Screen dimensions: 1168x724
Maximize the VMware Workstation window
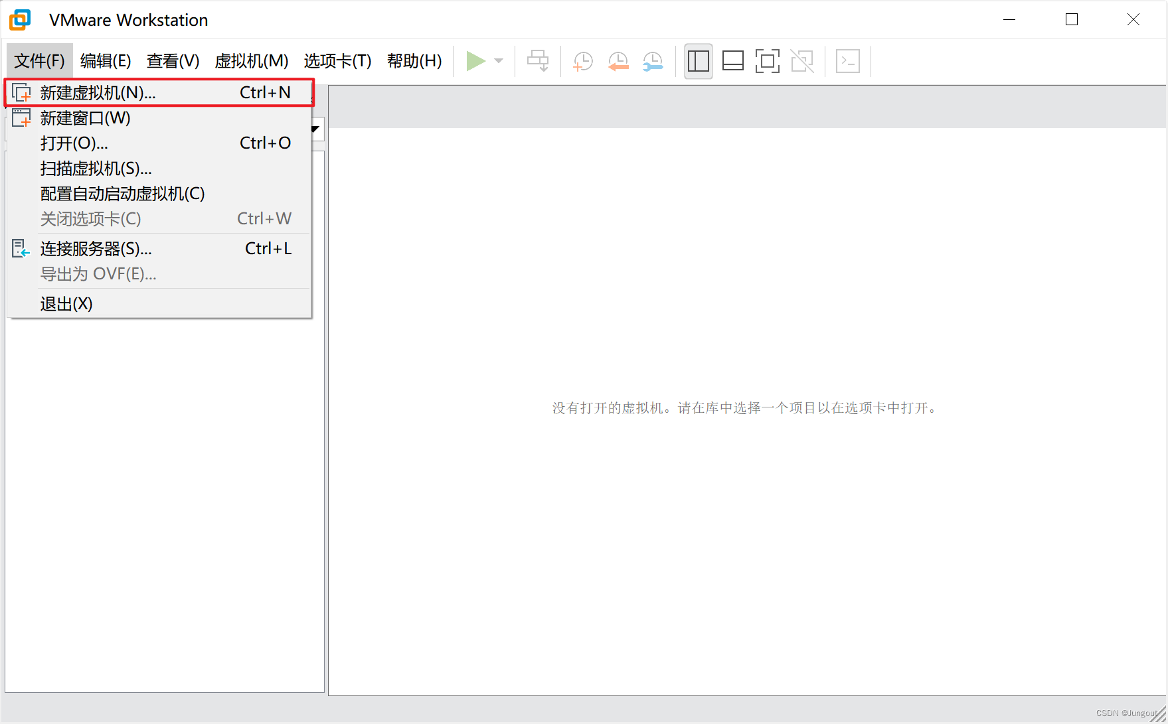[1071, 20]
